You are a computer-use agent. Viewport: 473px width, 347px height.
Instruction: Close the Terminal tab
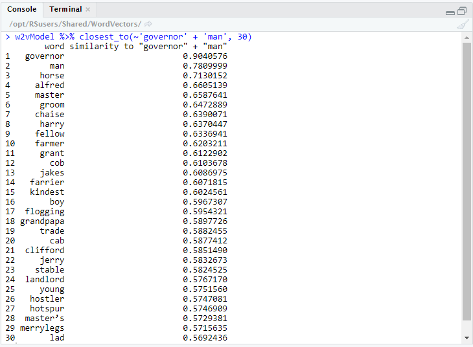click(88, 10)
